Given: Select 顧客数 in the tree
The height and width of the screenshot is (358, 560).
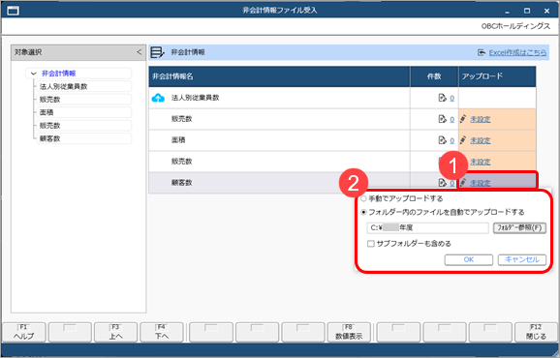Looking at the screenshot, I should tap(83, 138).
